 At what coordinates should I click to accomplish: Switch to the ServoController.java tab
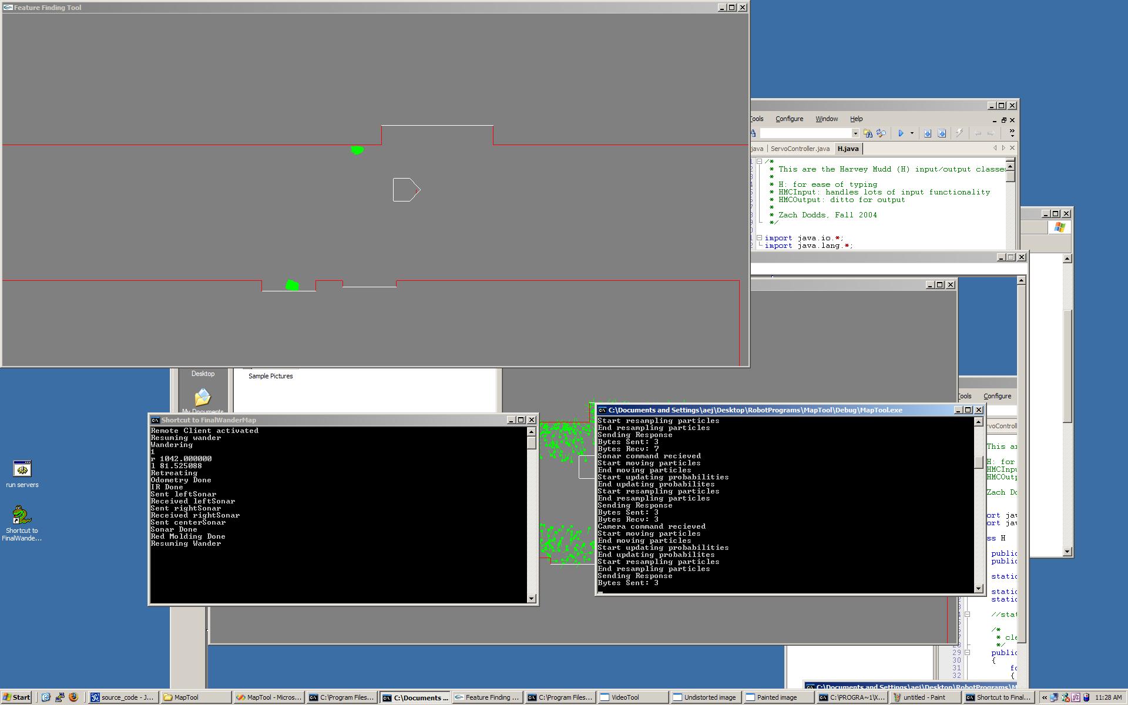pos(800,149)
